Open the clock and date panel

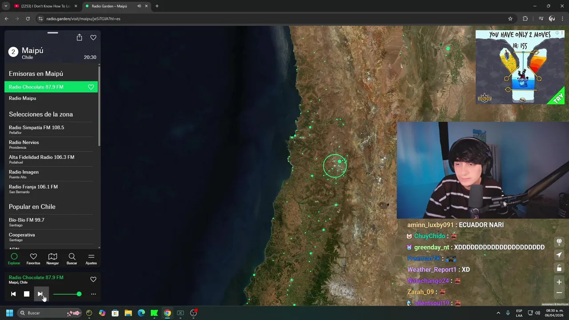[x=553, y=313]
